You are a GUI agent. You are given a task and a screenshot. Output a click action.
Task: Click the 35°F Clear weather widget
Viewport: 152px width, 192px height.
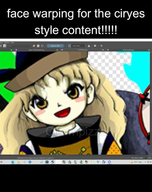[136, 162]
